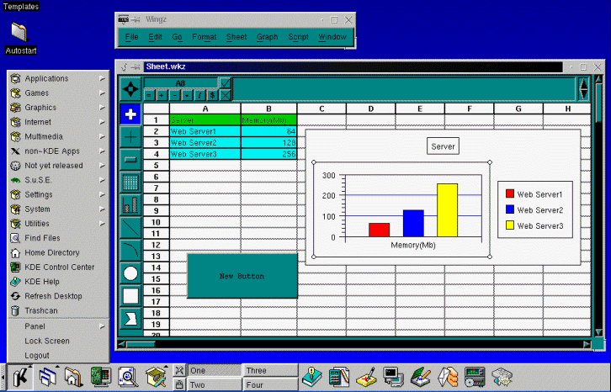Select the circle drawing tool

coord(130,273)
